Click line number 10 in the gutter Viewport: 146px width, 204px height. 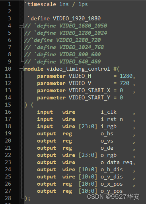click(x=8, y=69)
